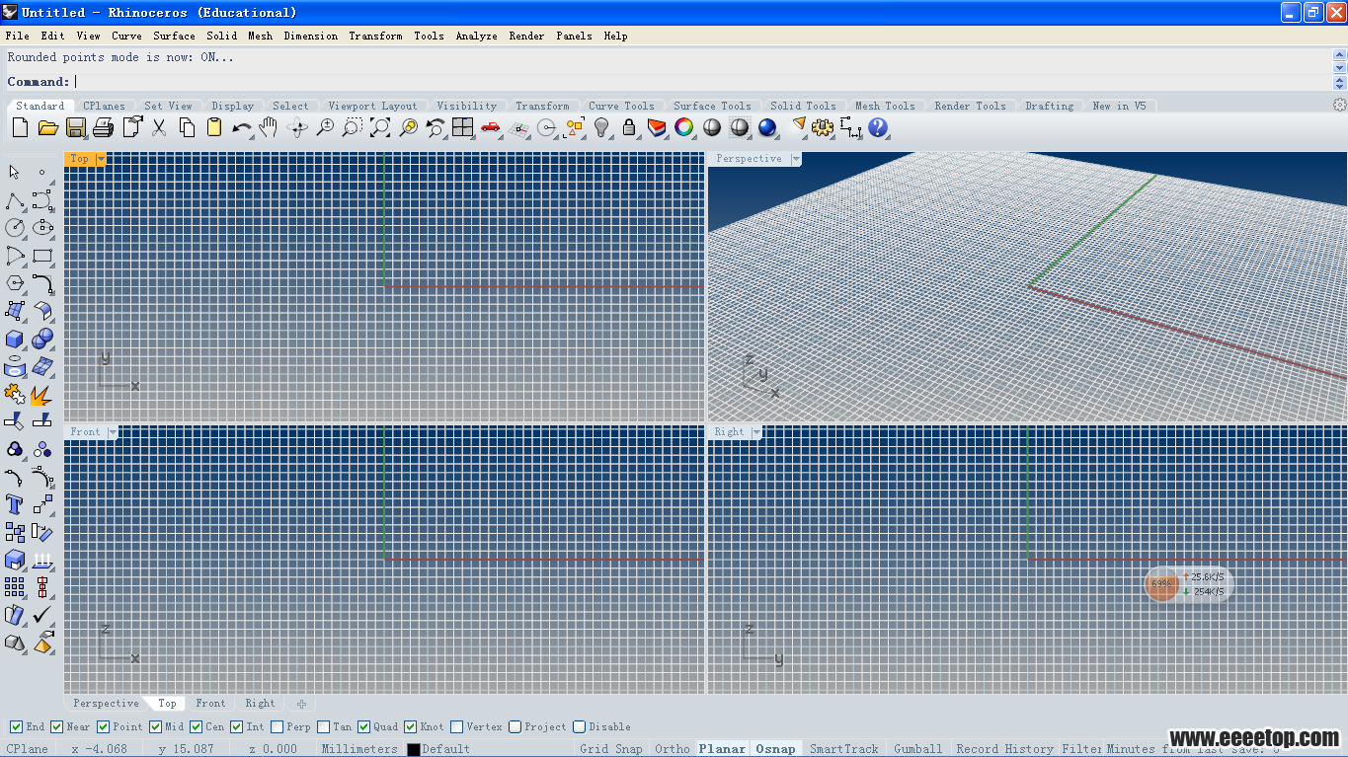Click the checkmark icon in sidebar
Image resolution: width=1348 pixels, height=757 pixels.
pos(42,615)
